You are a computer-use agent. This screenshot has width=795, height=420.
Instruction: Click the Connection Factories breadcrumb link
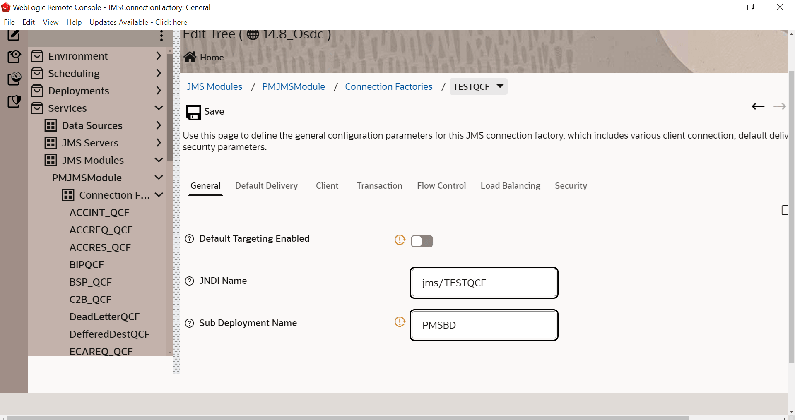coord(389,86)
